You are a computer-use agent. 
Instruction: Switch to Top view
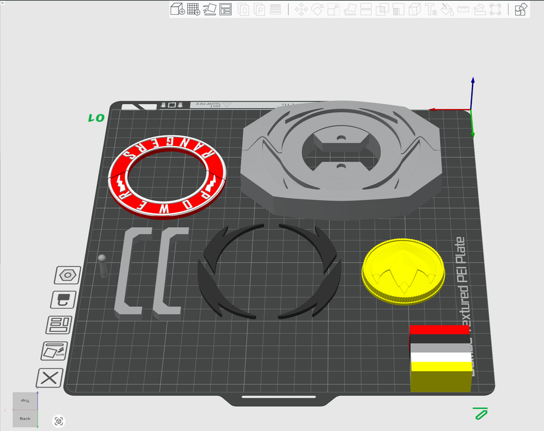[x=25, y=401]
